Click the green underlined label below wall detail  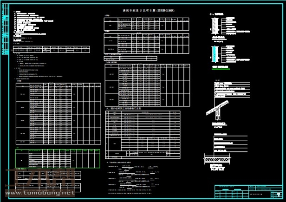tap(221, 67)
